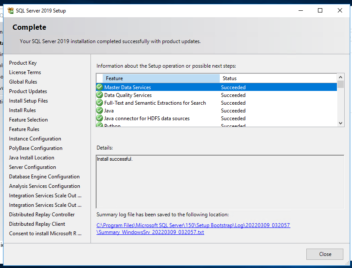
Task: Close window using title bar X
Action: [340, 10]
